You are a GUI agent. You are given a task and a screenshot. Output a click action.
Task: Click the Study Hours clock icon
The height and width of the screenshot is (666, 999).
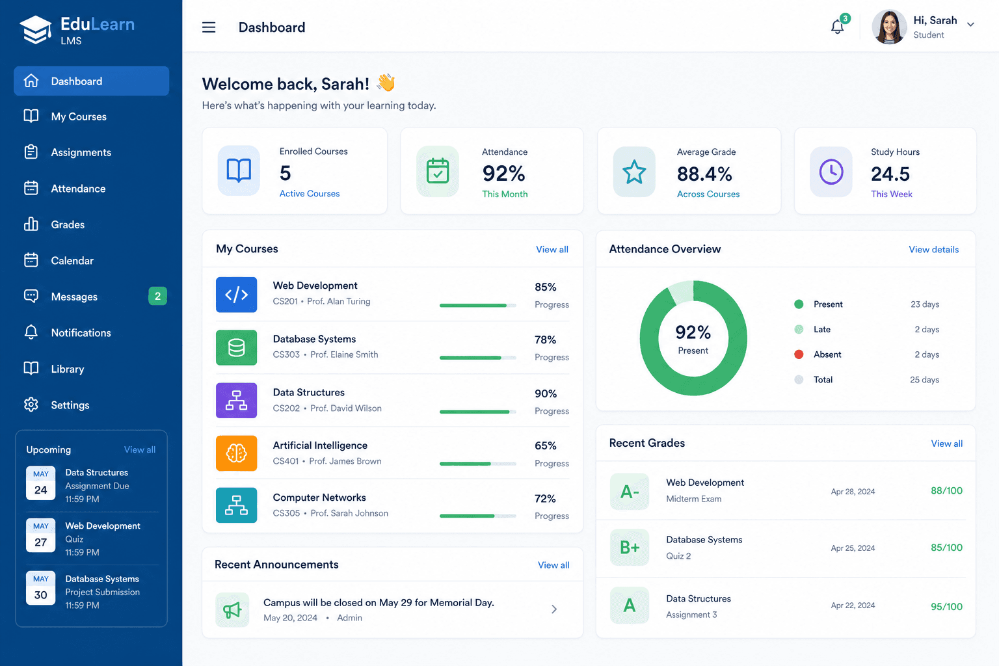click(831, 172)
